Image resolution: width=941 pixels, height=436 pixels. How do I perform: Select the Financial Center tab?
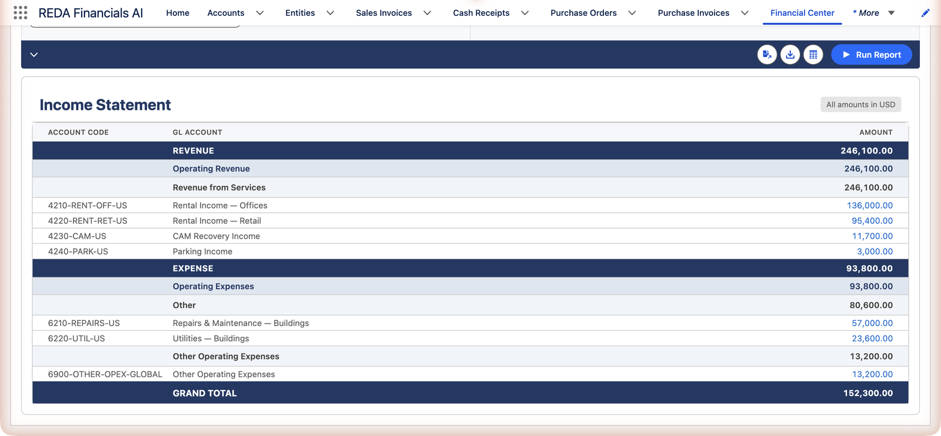[802, 13]
